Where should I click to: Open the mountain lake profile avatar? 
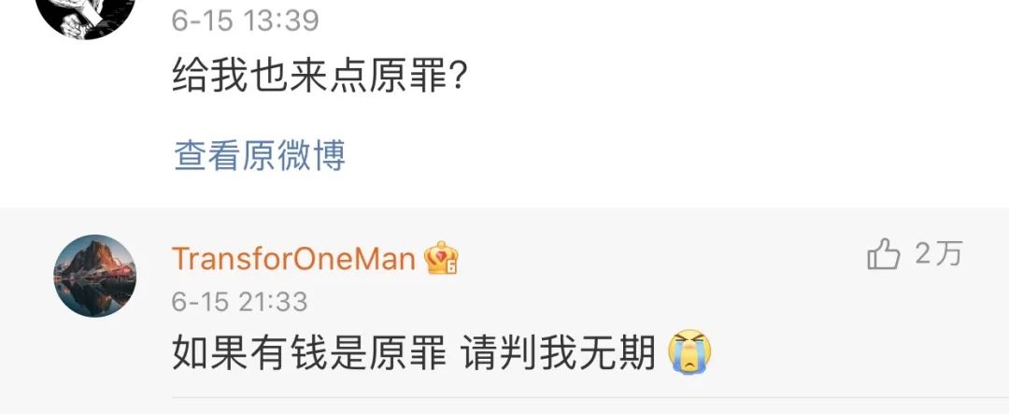coord(94,276)
